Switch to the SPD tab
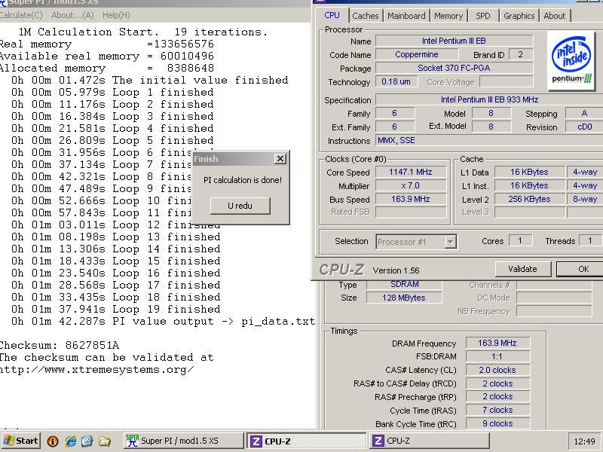This screenshot has width=603, height=452. [483, 16]
